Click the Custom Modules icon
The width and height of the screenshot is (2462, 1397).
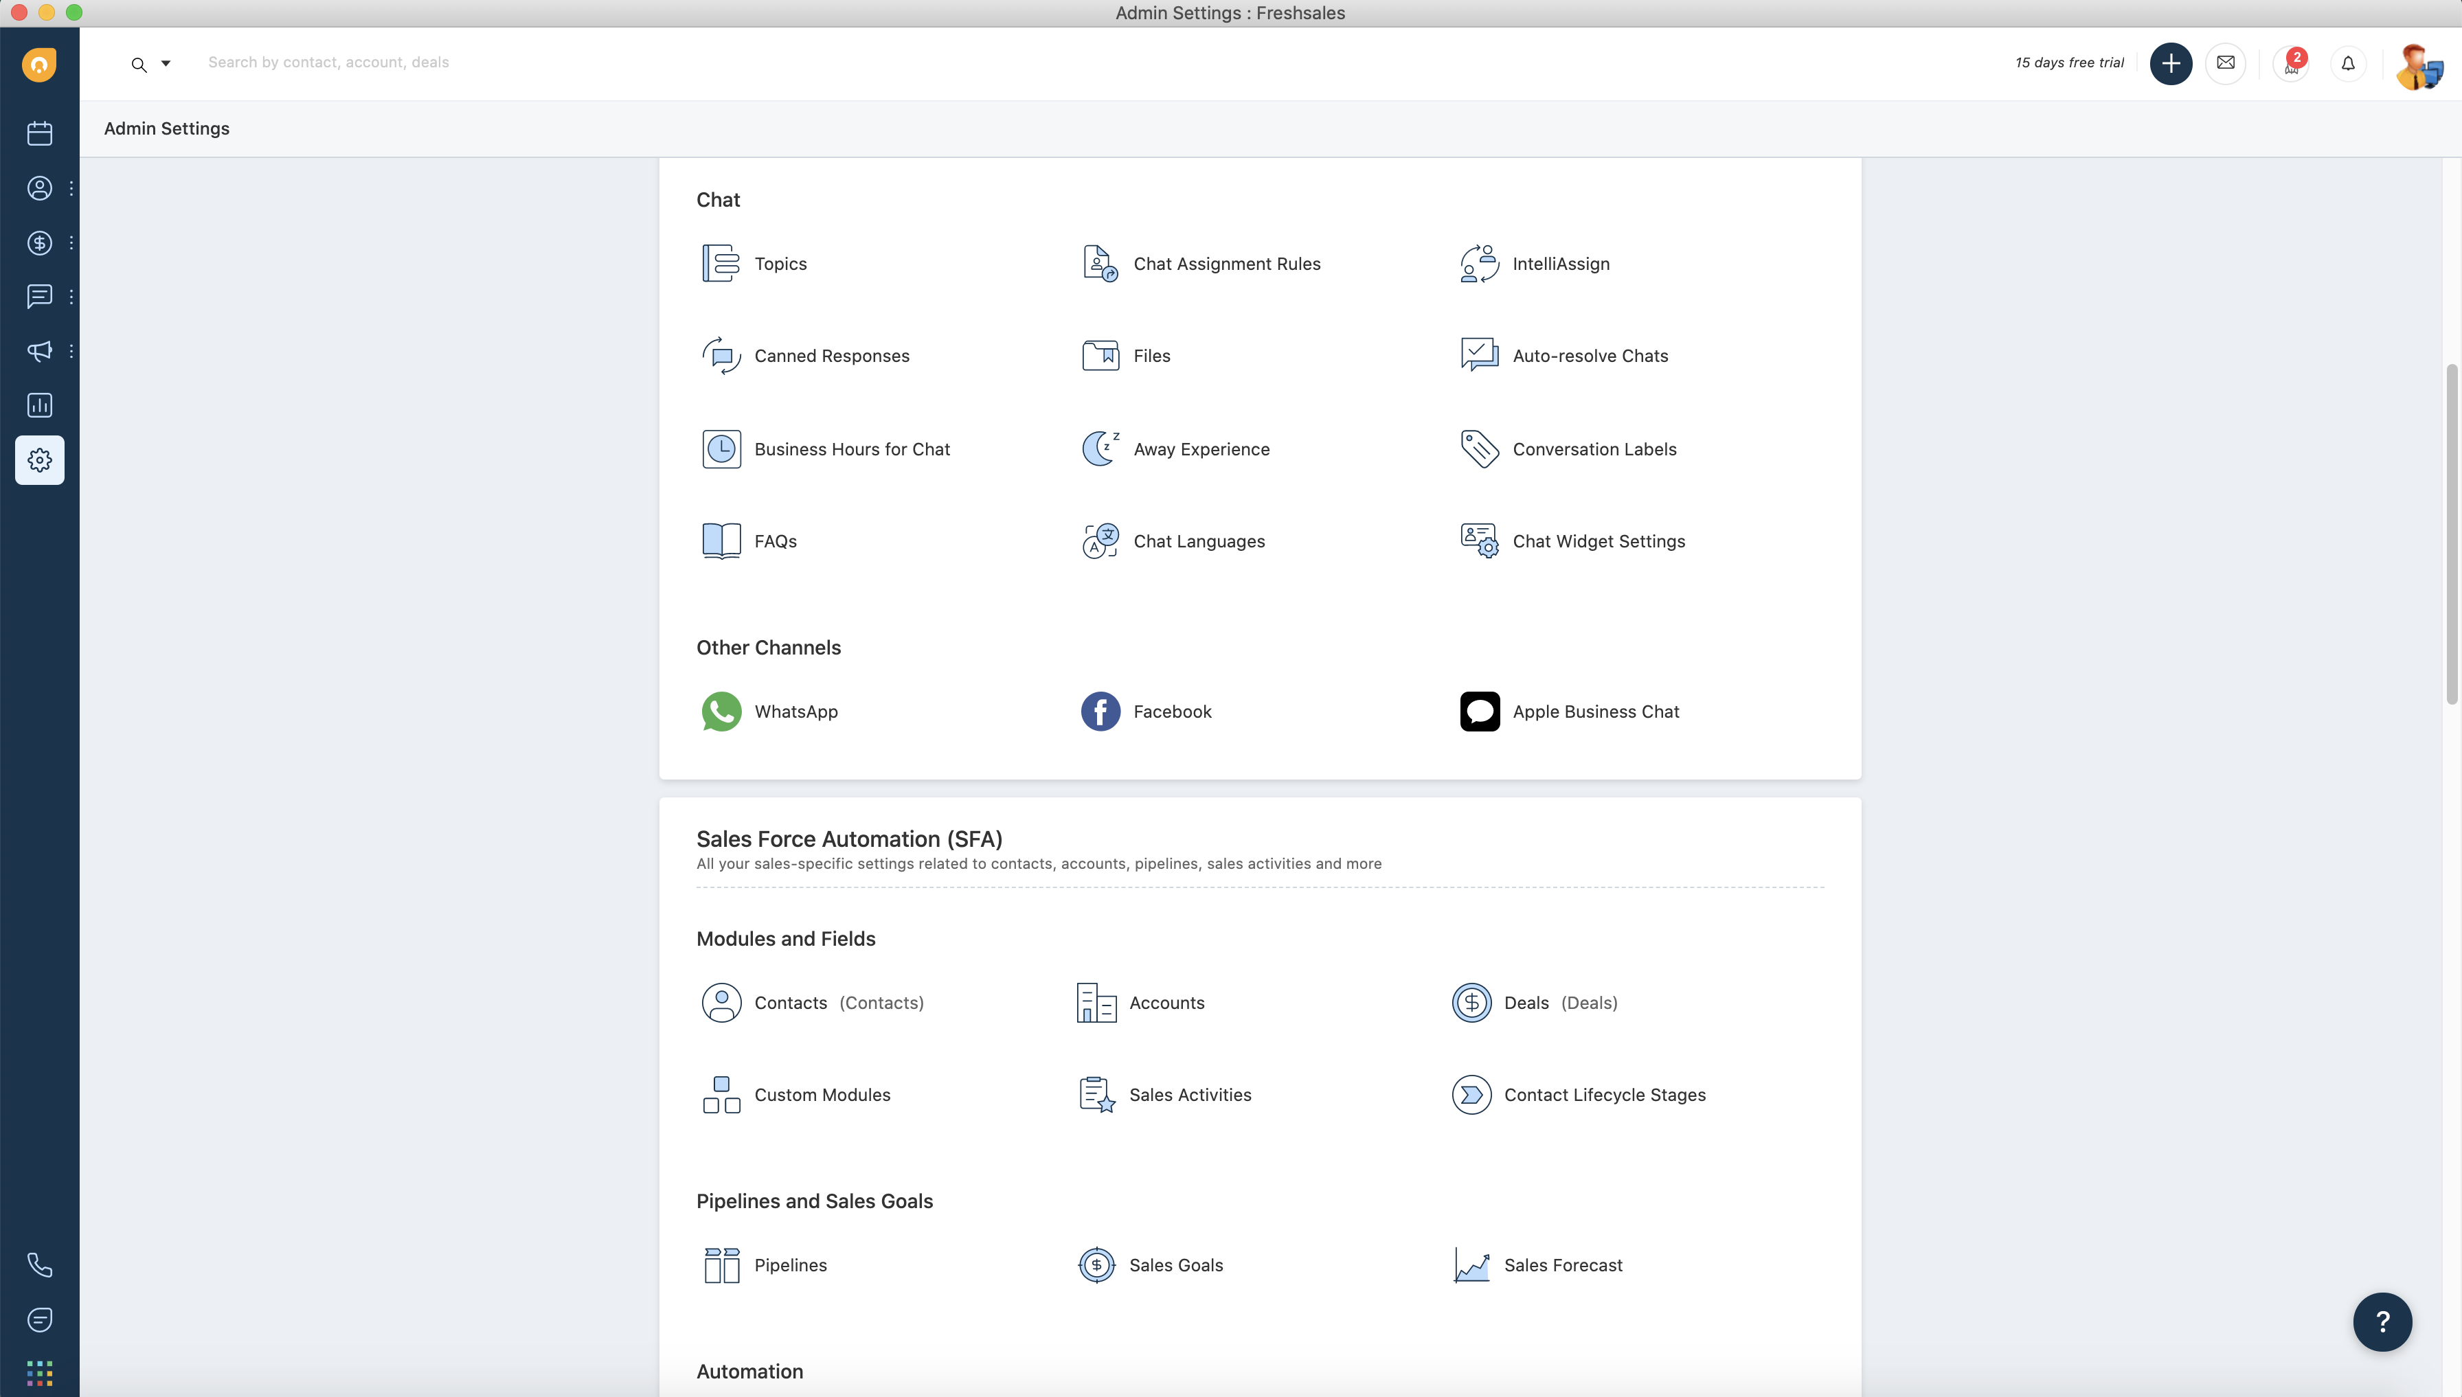pos(721,1095)
